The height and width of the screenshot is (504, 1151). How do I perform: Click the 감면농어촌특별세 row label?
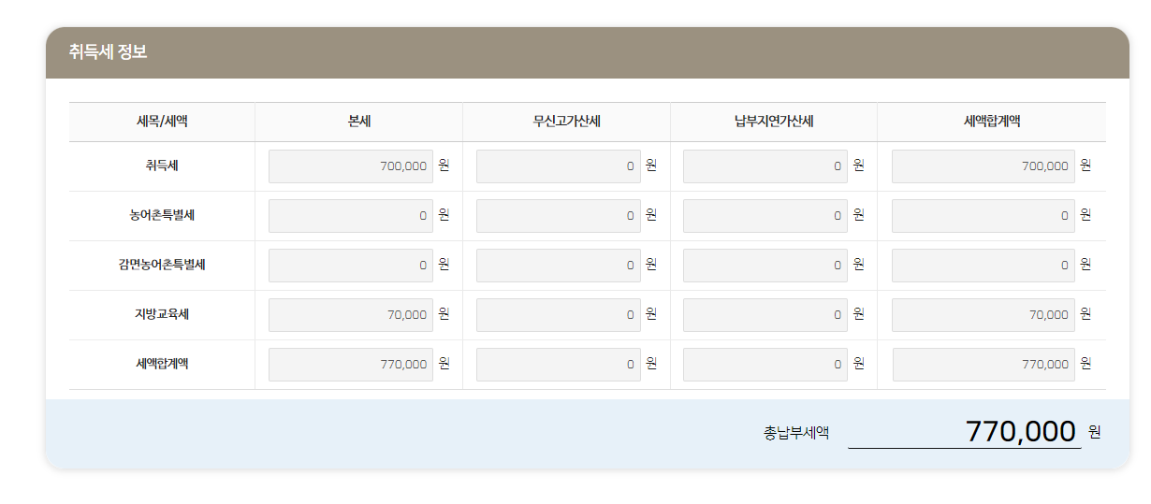[162, 266]
